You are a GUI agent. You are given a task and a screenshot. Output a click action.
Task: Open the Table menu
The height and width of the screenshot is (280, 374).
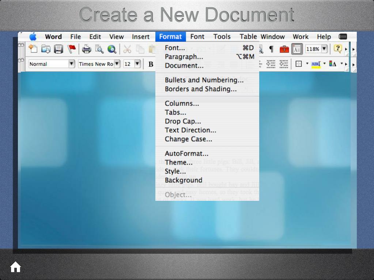[248, 37]
